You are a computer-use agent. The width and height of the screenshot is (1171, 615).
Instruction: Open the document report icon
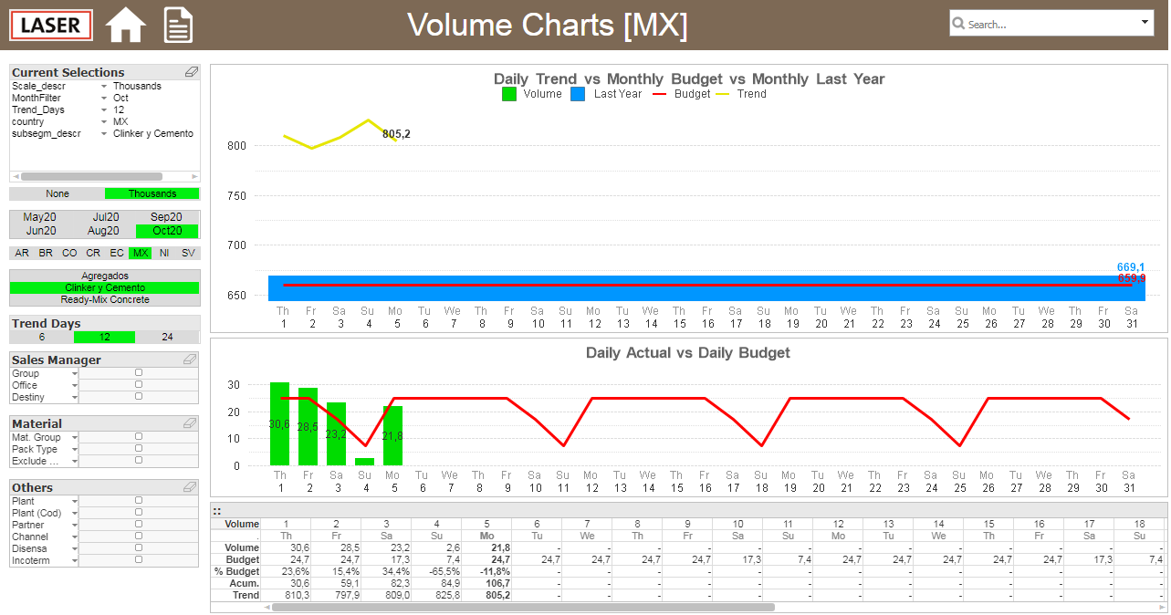click(178, 25)
